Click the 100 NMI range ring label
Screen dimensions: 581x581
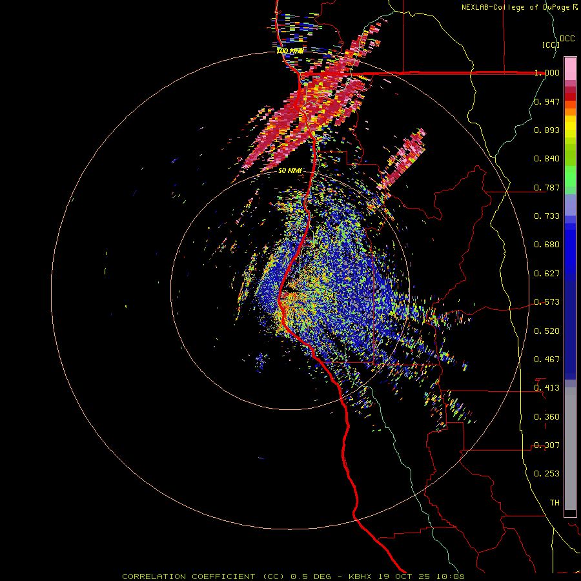[x=290, y=51]
